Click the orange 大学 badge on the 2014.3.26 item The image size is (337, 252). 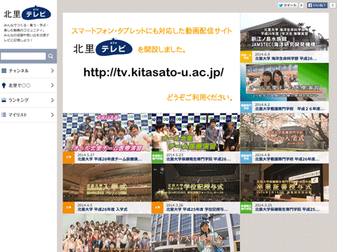(157, 208)
